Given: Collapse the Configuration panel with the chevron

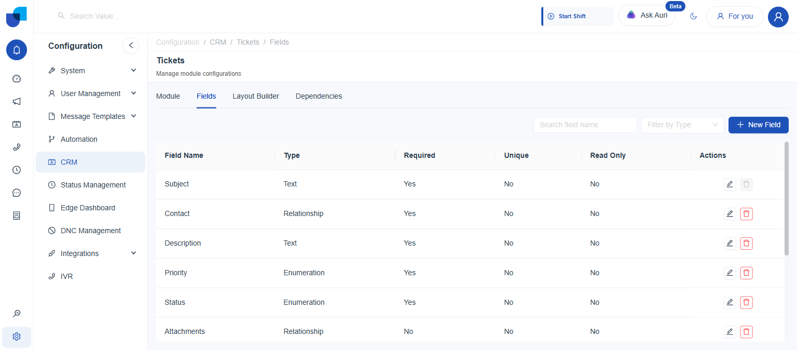Looking at the screenshot, I should tap(131, 46).
